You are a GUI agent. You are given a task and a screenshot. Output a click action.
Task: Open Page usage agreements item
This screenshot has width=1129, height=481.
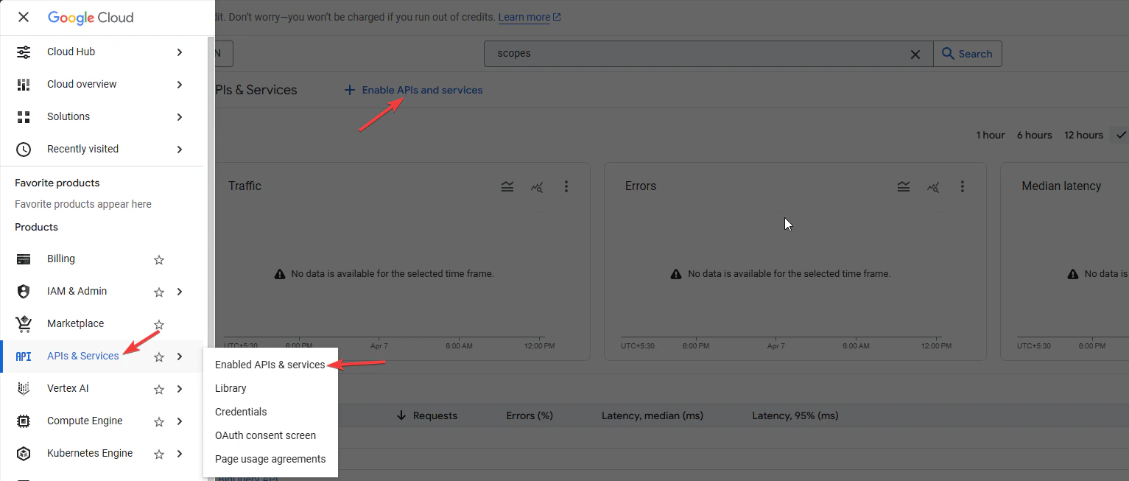(x=270, y=459)
